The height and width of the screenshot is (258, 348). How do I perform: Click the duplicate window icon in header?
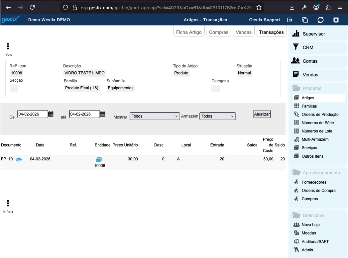(x=305, y=20)
